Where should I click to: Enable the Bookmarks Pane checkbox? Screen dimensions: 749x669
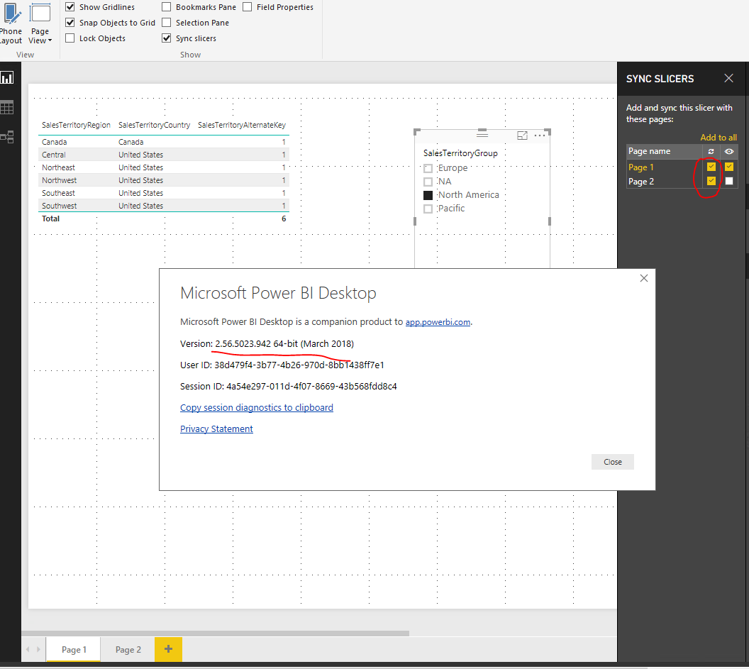(x=166, y=6)
